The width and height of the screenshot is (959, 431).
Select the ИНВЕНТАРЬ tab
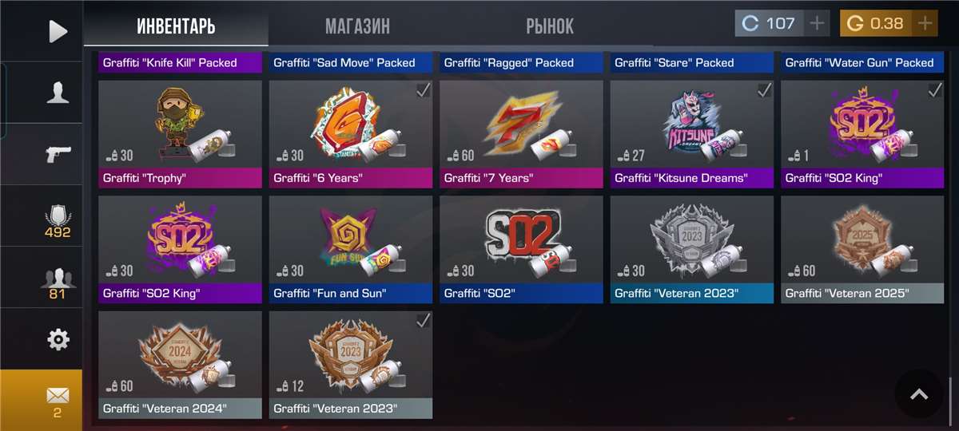(x=176, y=26)
